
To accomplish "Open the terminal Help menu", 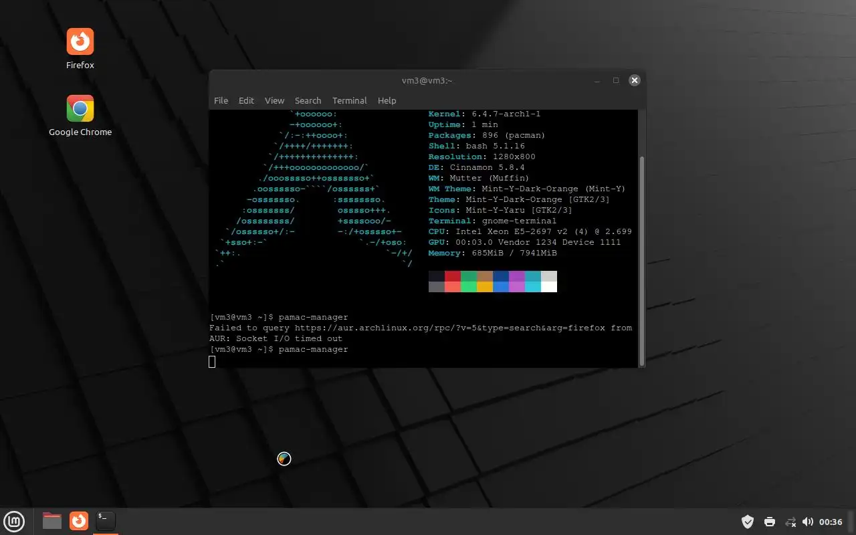I will click(x=387, y=100).
